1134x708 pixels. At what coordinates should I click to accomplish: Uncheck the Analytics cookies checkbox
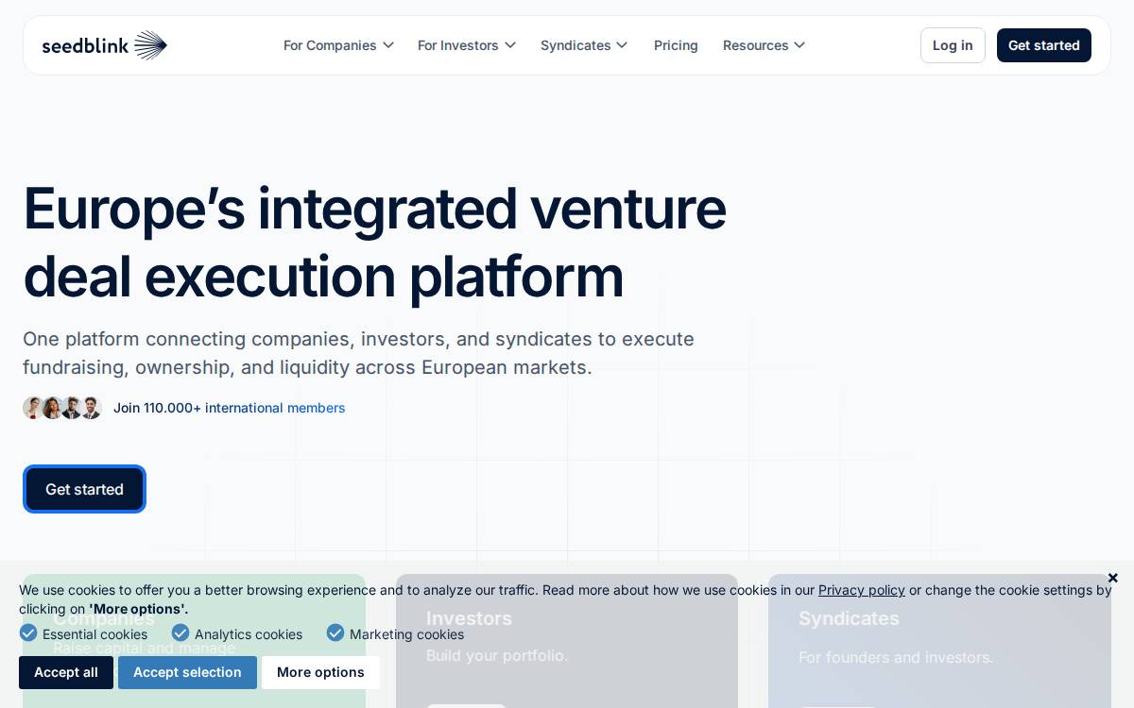[x=180, y=633]
